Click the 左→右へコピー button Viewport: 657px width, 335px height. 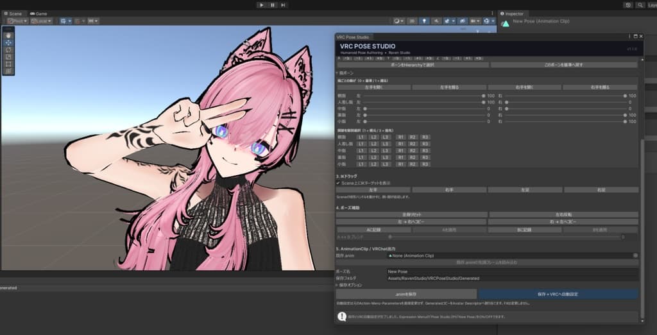pos(411,222)
